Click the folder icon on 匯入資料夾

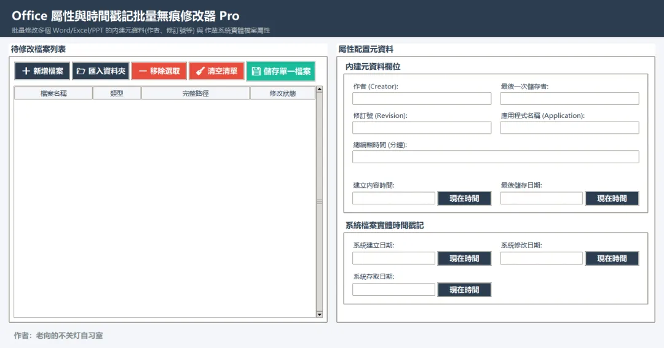click(x=81, y=71)
